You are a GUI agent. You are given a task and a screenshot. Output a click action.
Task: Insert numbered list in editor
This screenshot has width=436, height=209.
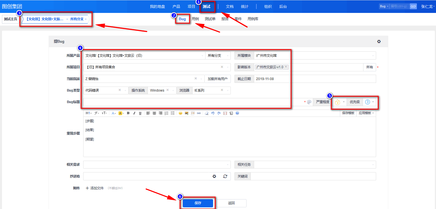point(166,113)
